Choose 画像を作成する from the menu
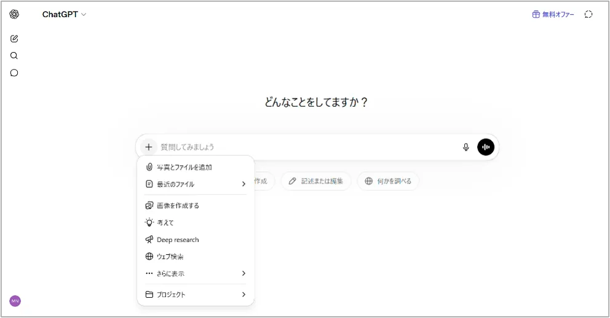This screenshot has width=610, height=318. [x=196, y=206]
